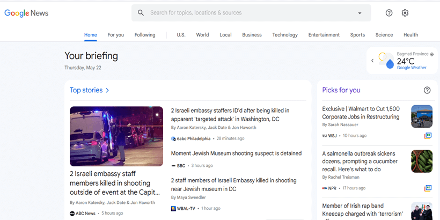Image resolution: width=440 pixels, height=220 pixels.
Task: Click byline 'By Maya Sweedler'
Action: click(x=188, y=197)
